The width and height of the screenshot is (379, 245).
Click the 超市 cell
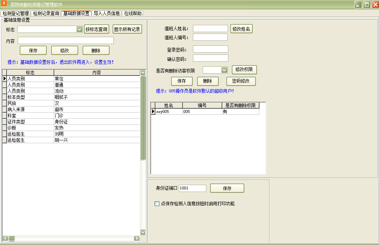tap(97, 109)
